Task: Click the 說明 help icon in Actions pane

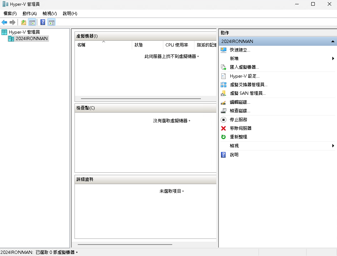Action: (223, 155)
